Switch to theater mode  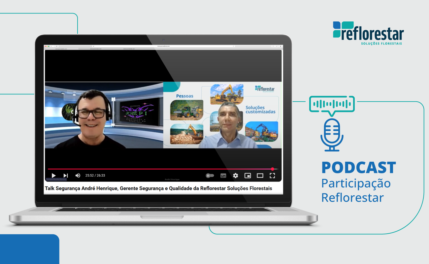pyautogui.click(x=260, y=176)
